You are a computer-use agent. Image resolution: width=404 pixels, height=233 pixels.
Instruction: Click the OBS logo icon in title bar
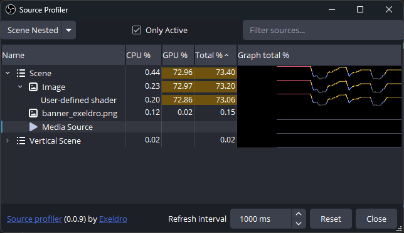click(11, 10)
